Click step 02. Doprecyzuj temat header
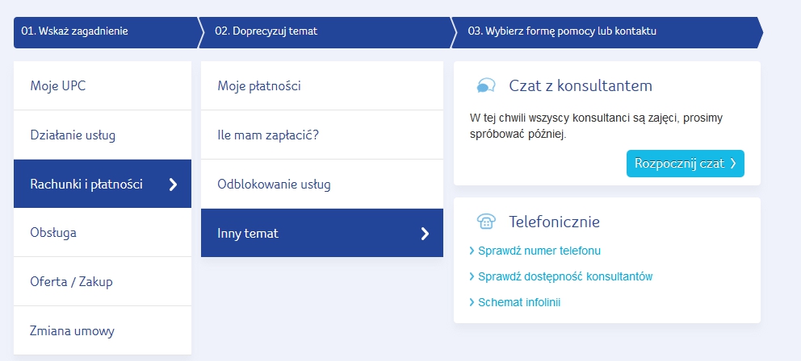The width and height of the screenshot is (801, 361). pyautogui.click(x=266, y=32)
